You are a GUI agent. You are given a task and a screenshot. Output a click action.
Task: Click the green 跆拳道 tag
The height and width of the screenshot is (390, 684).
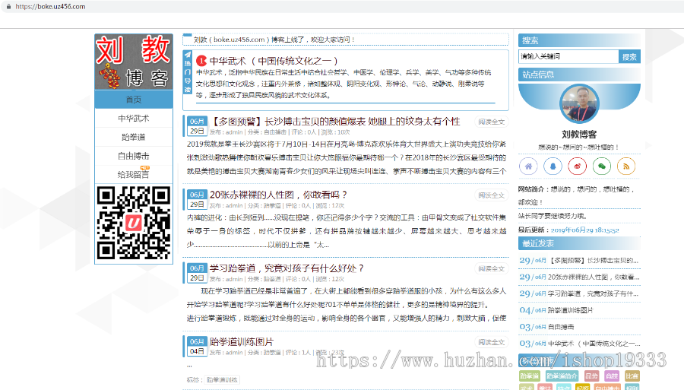(x=530, y=376)
